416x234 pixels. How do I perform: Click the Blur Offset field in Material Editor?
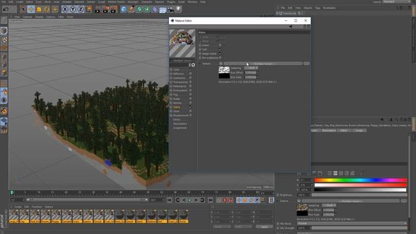[251, 72]
